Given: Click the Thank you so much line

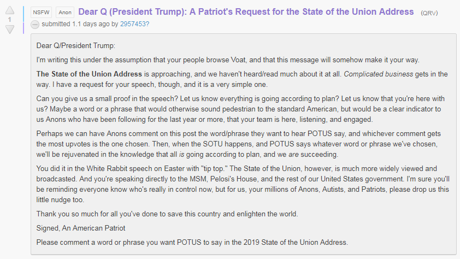Looking at the screenshot, I should (x=167, y=214).
